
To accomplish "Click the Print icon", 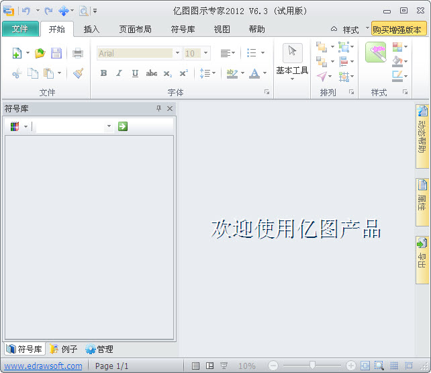I will click(78, 53).
